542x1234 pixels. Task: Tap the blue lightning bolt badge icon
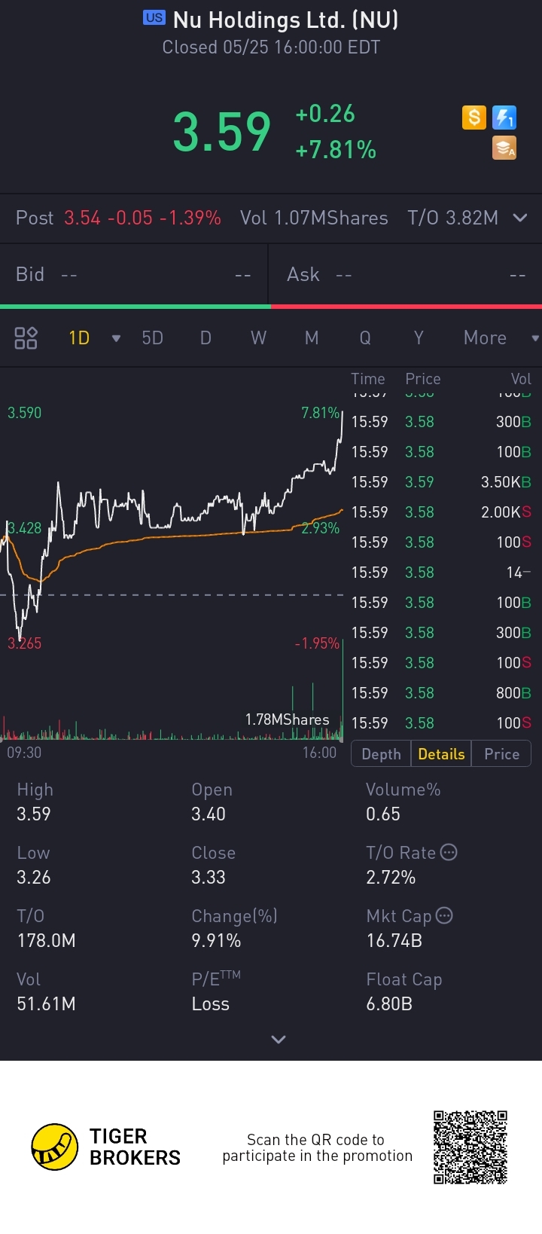tap(504, 118)
